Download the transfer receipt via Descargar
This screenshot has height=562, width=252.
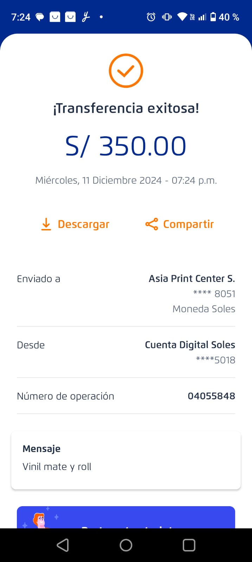point(83,224)
